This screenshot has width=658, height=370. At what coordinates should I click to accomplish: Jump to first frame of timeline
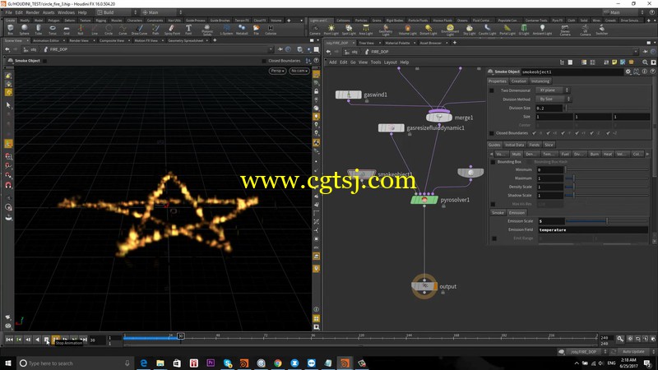pos(9,340)
